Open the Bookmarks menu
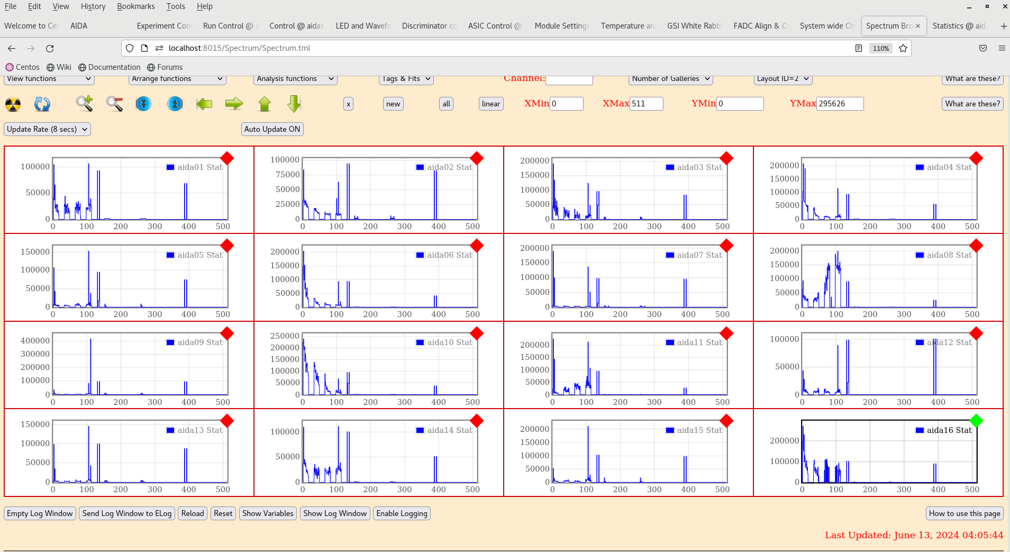 pyautogui.click(x=135, y=6)
